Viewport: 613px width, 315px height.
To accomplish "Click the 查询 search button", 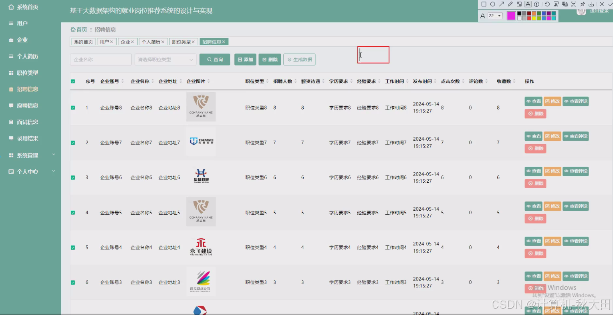I will [x=215, y=60].
